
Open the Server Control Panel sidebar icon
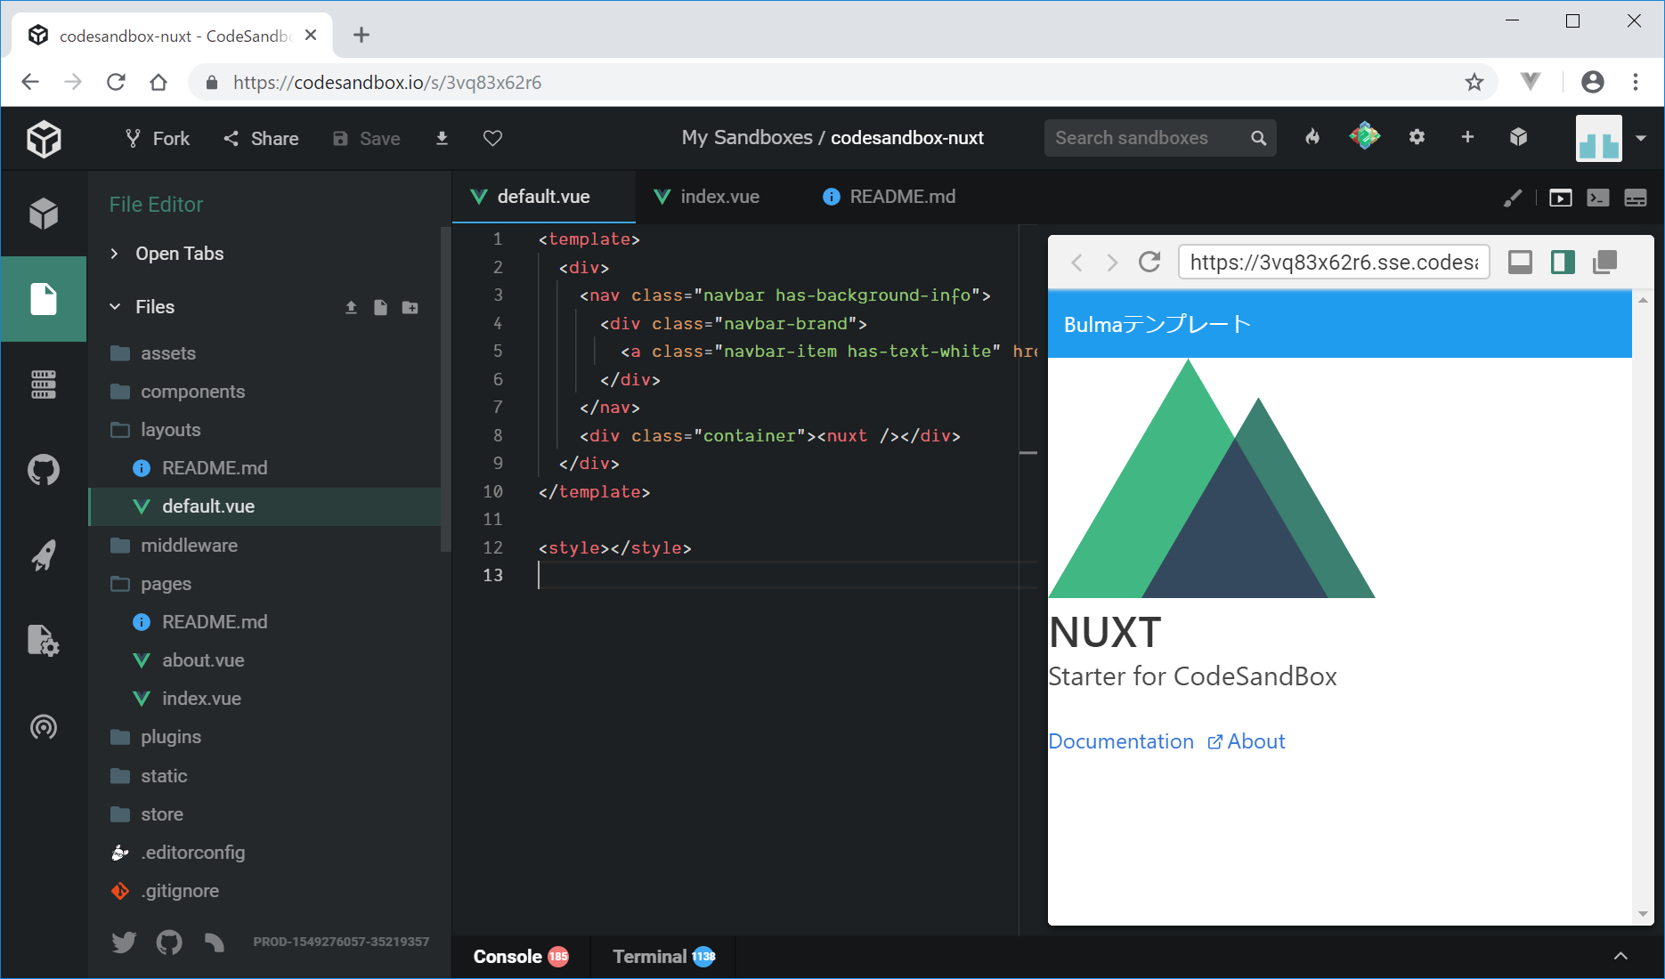(x=44, y=384)
